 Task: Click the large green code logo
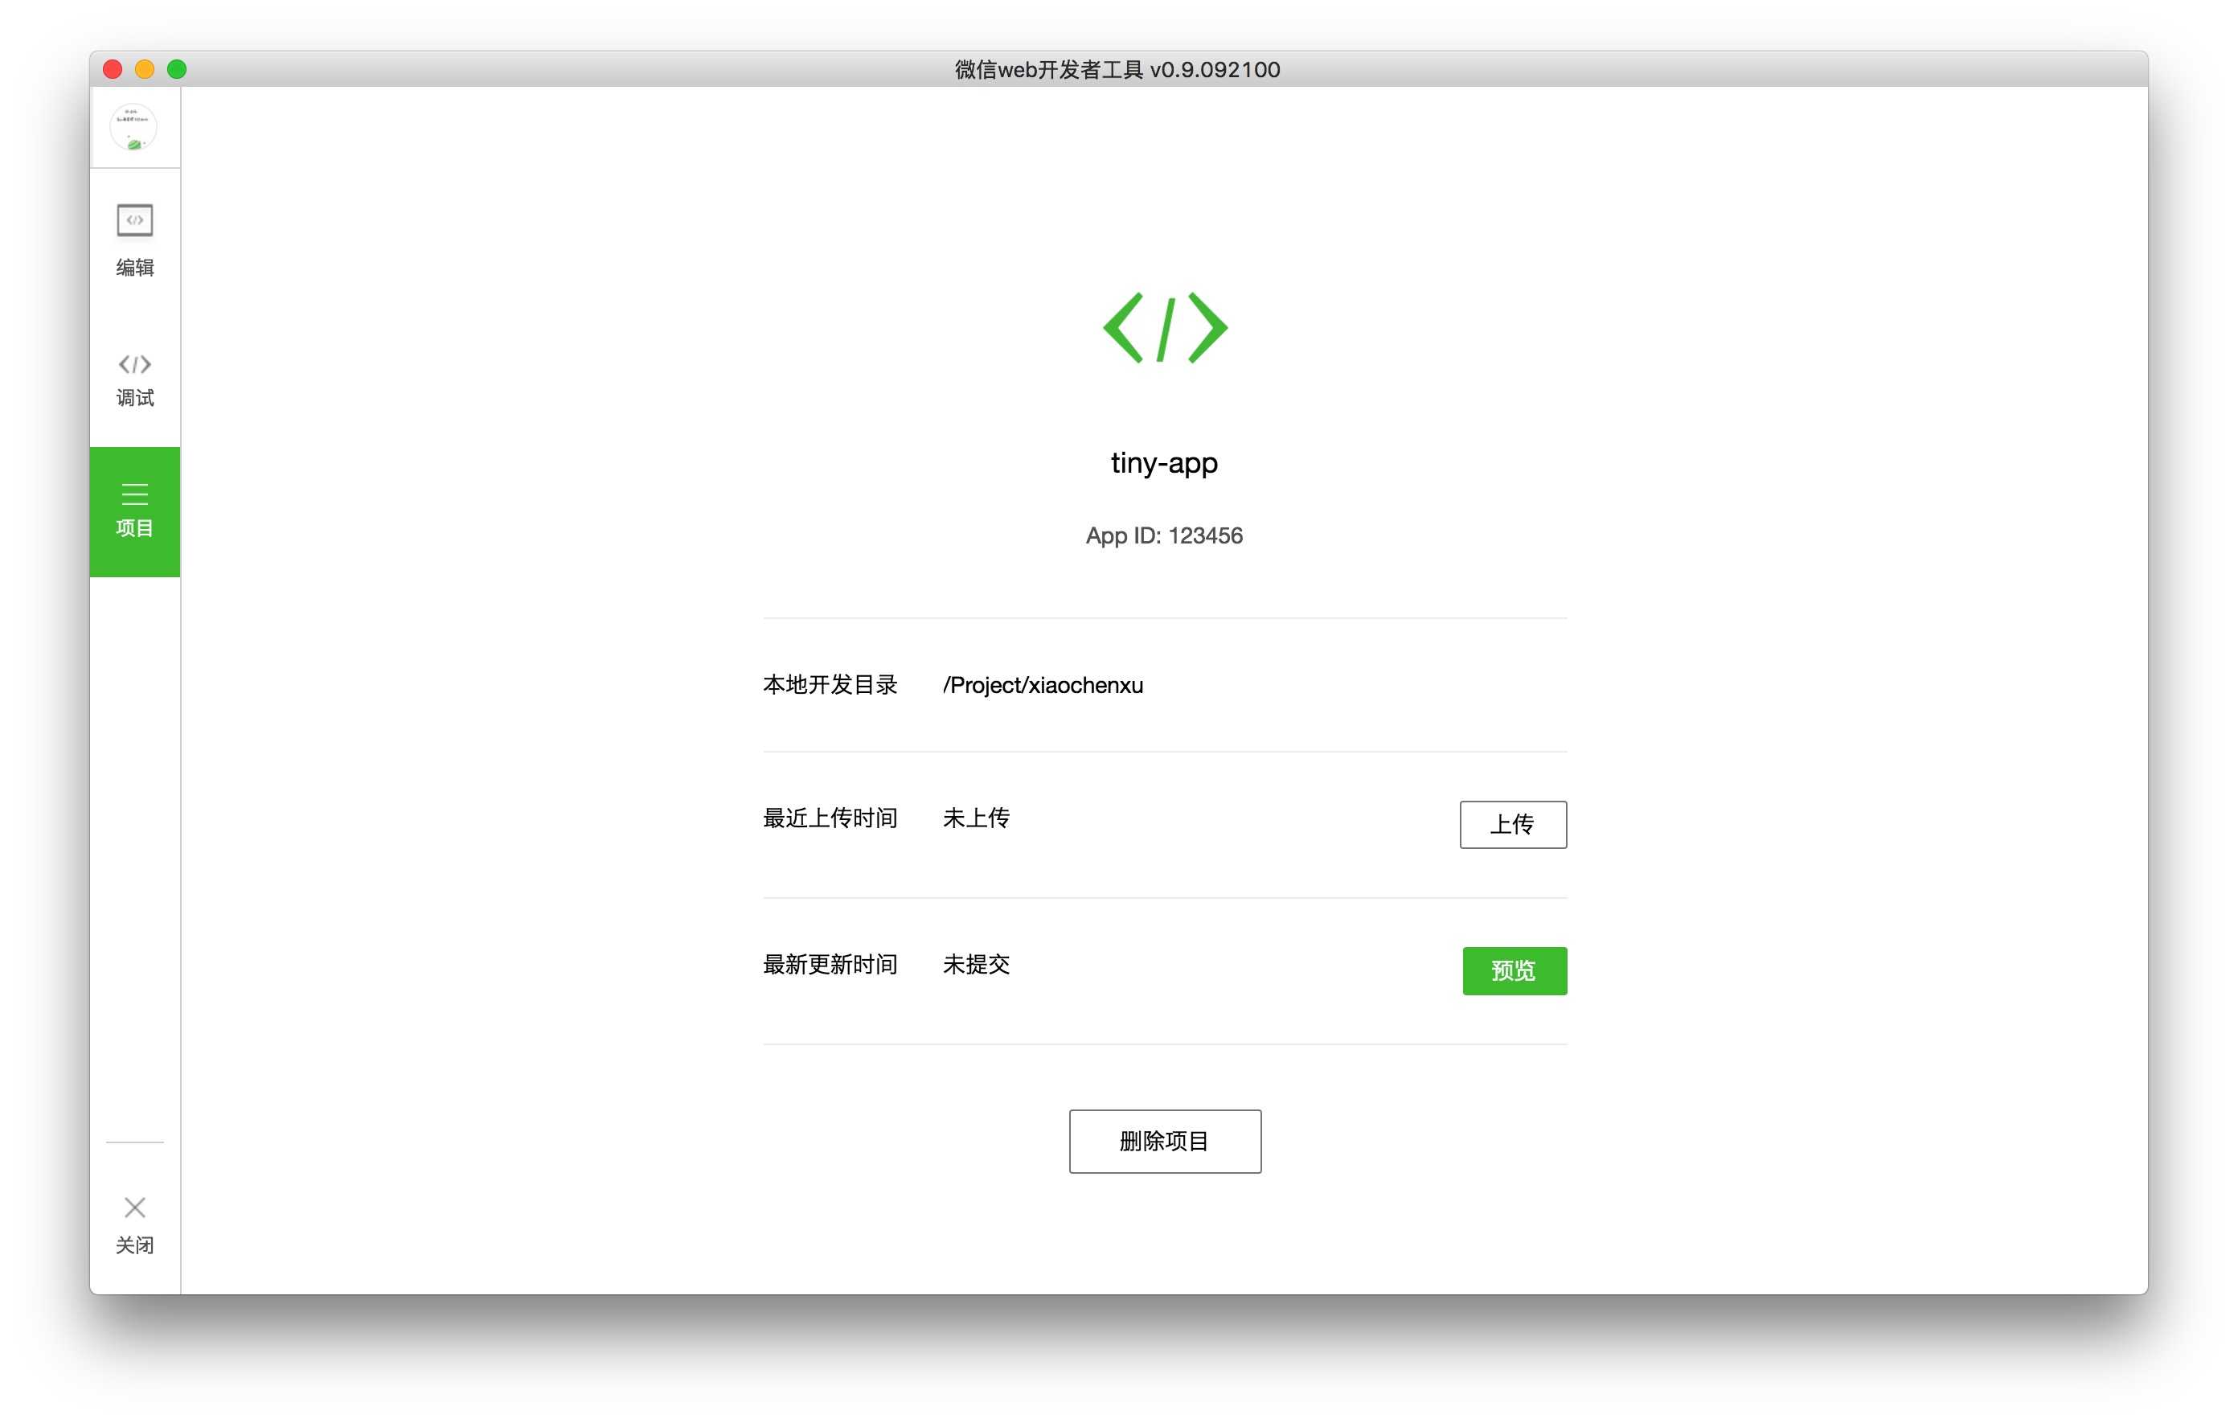click(x=1165, y=327)
